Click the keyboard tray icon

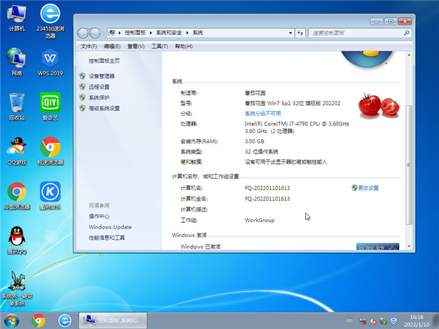(x=349, y=320)
